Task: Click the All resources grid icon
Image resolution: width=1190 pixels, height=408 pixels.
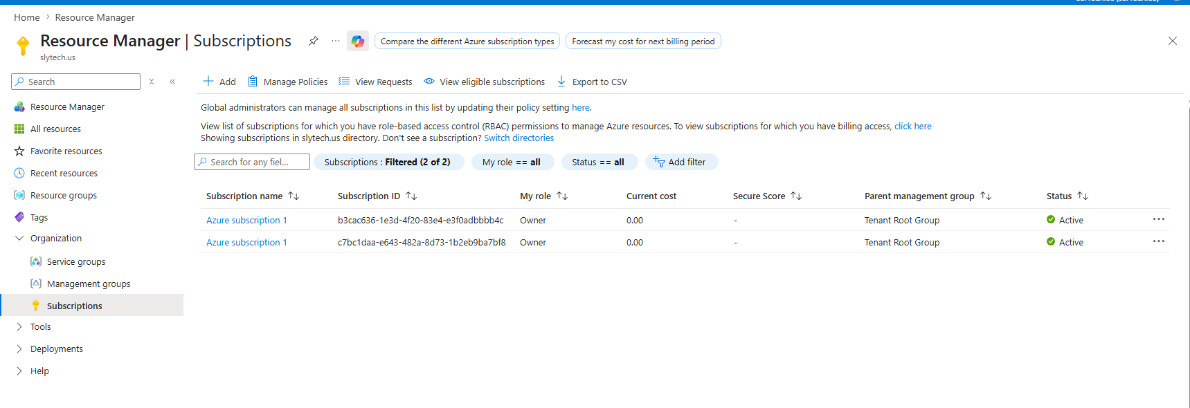Action: tap(19, 129)
